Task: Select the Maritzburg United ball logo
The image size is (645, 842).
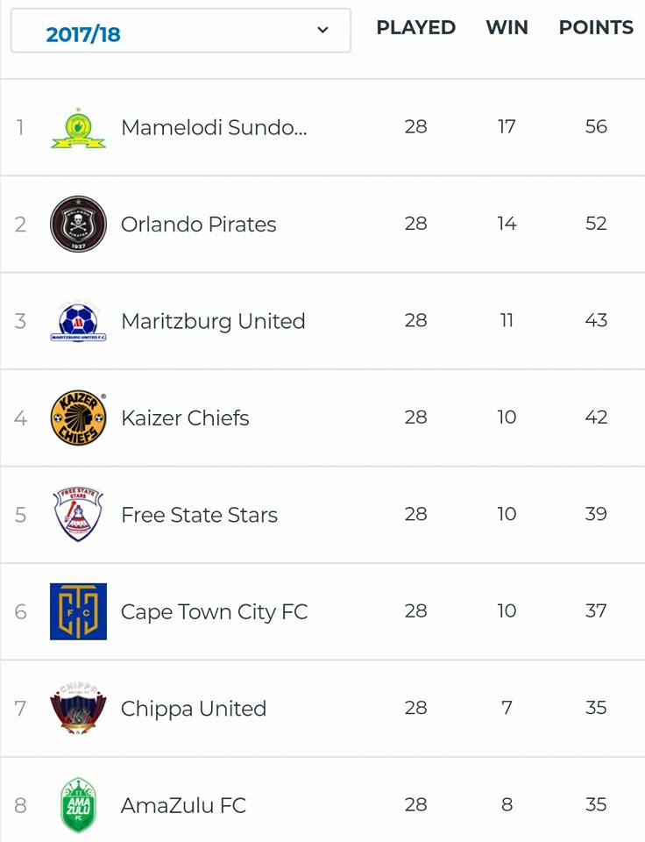Action: [78, 321]
